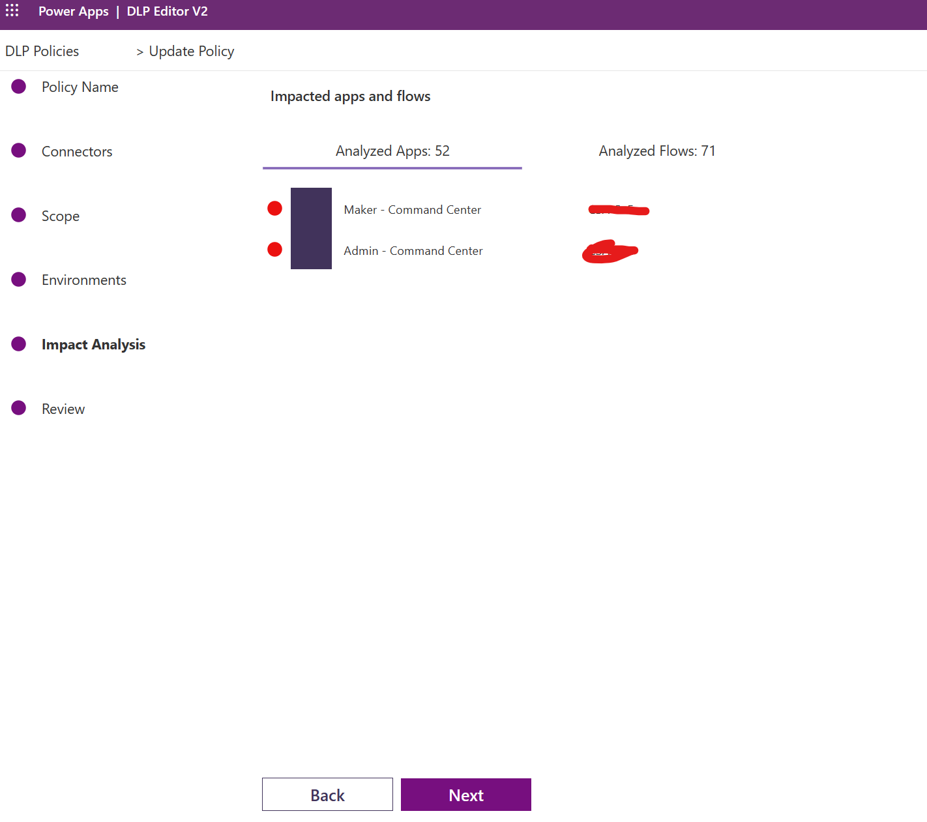Screen dimensions: 927x822
Task: Open DLP Policies from the breadcrumb
Action: pos(41,50)
